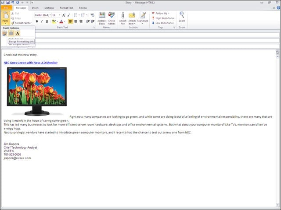Grow the font size
Viewport: 281px width, 210px height.
point(64,15)
